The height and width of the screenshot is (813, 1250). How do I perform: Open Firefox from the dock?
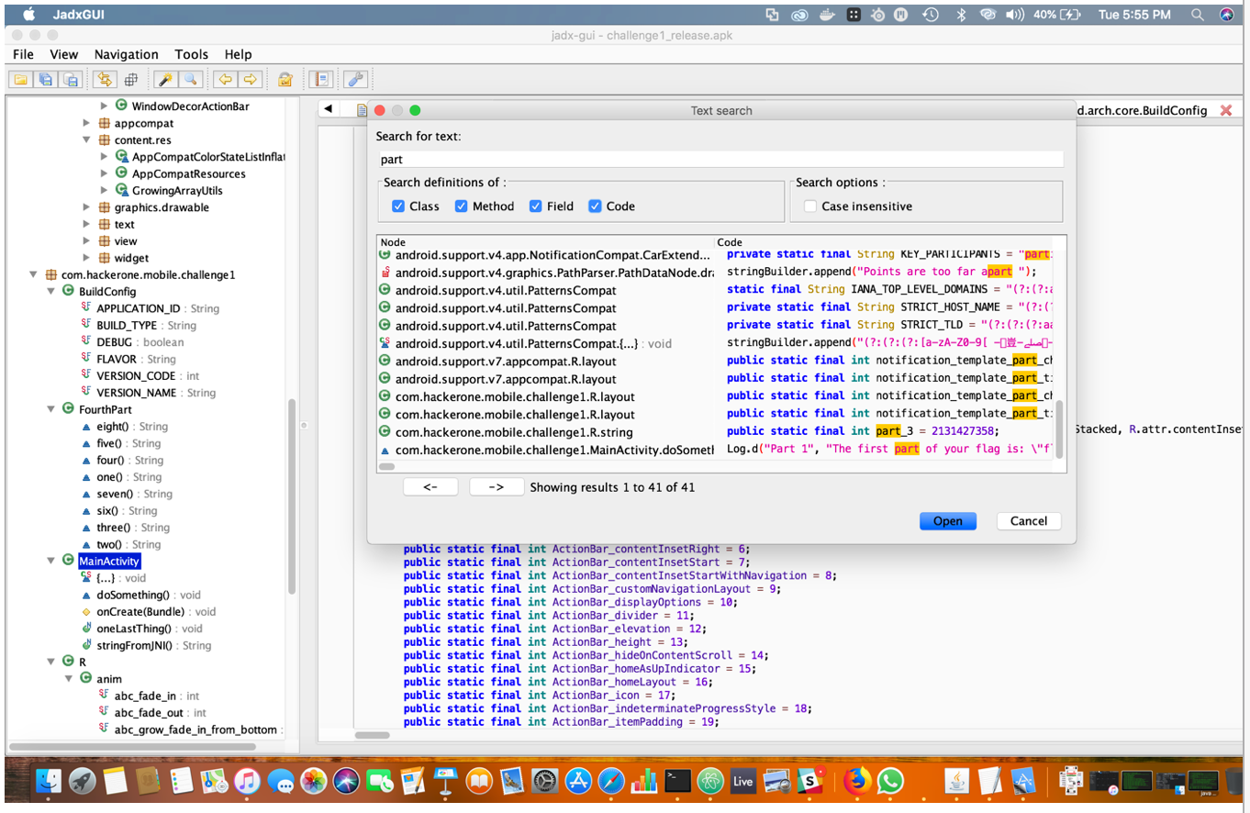(857, 781)
